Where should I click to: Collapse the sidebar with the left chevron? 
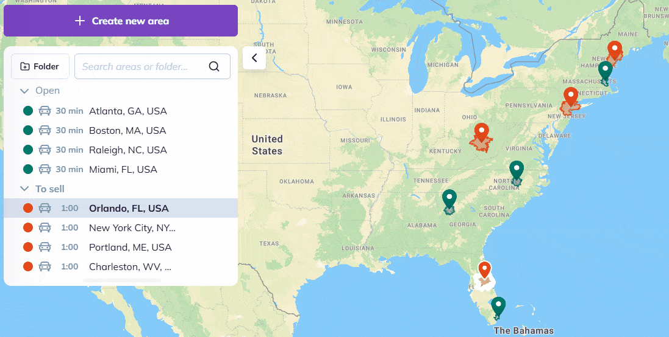point(254,58)
